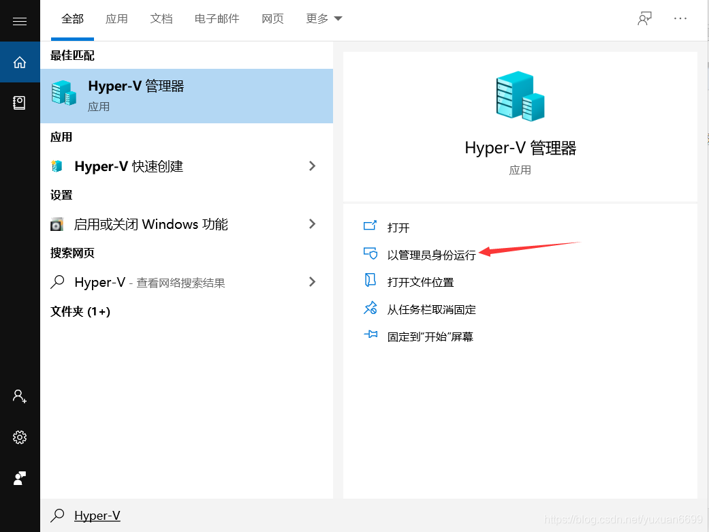Switch to the 电子邮件 tab
This screenshot has height=532, width=709.
click(x=217, y=19)
